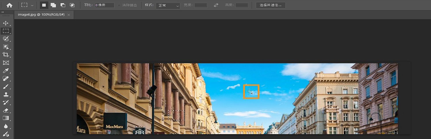Select the Rectangular Marquee tool in toolbox
This screenshot has width=431, height=139.
6,31
